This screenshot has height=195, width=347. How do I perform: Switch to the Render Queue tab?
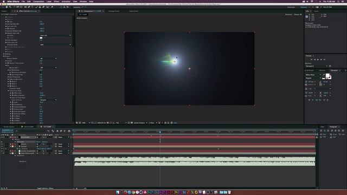point(9,127)
